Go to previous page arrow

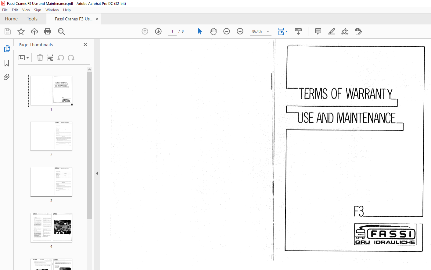[145, 31]
